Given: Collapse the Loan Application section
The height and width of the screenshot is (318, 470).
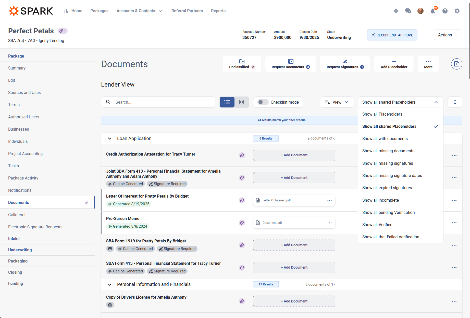Looking at the screenshot, I should click(109, 139).
